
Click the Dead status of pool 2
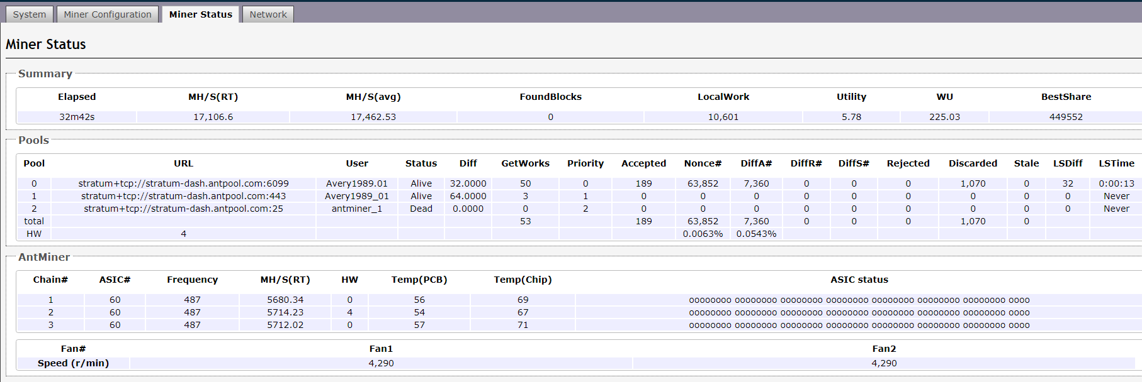coord(421,209)
